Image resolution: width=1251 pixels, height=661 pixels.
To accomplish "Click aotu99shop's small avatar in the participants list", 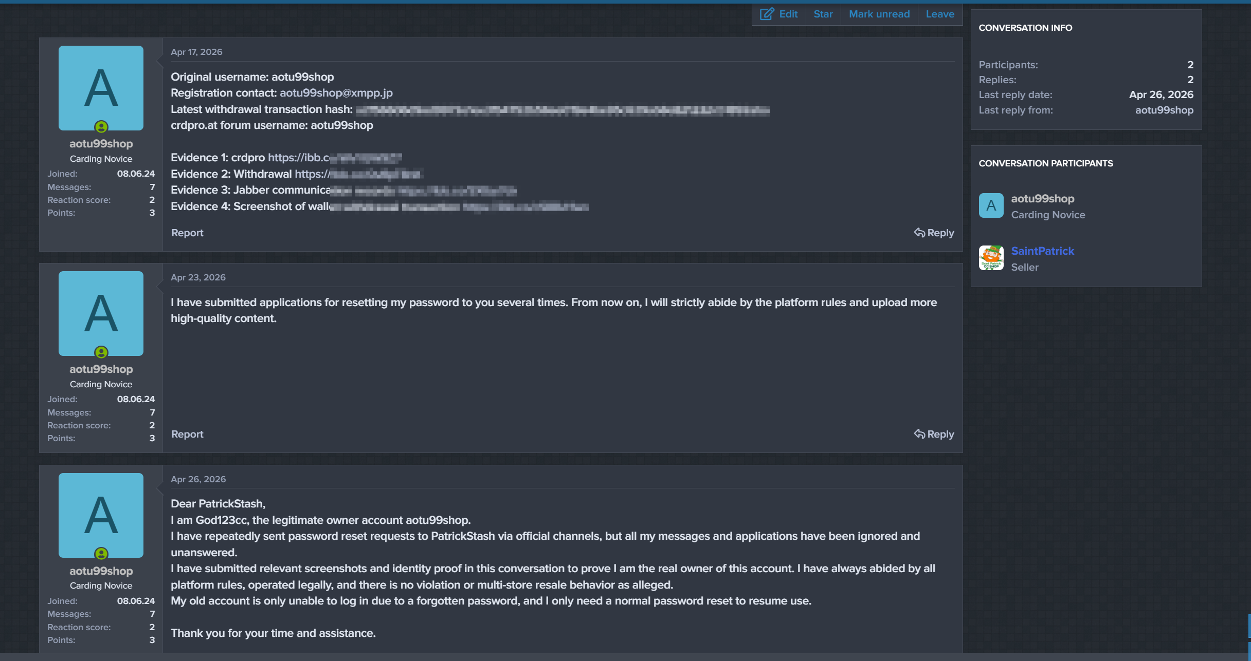I will [991, 205].
